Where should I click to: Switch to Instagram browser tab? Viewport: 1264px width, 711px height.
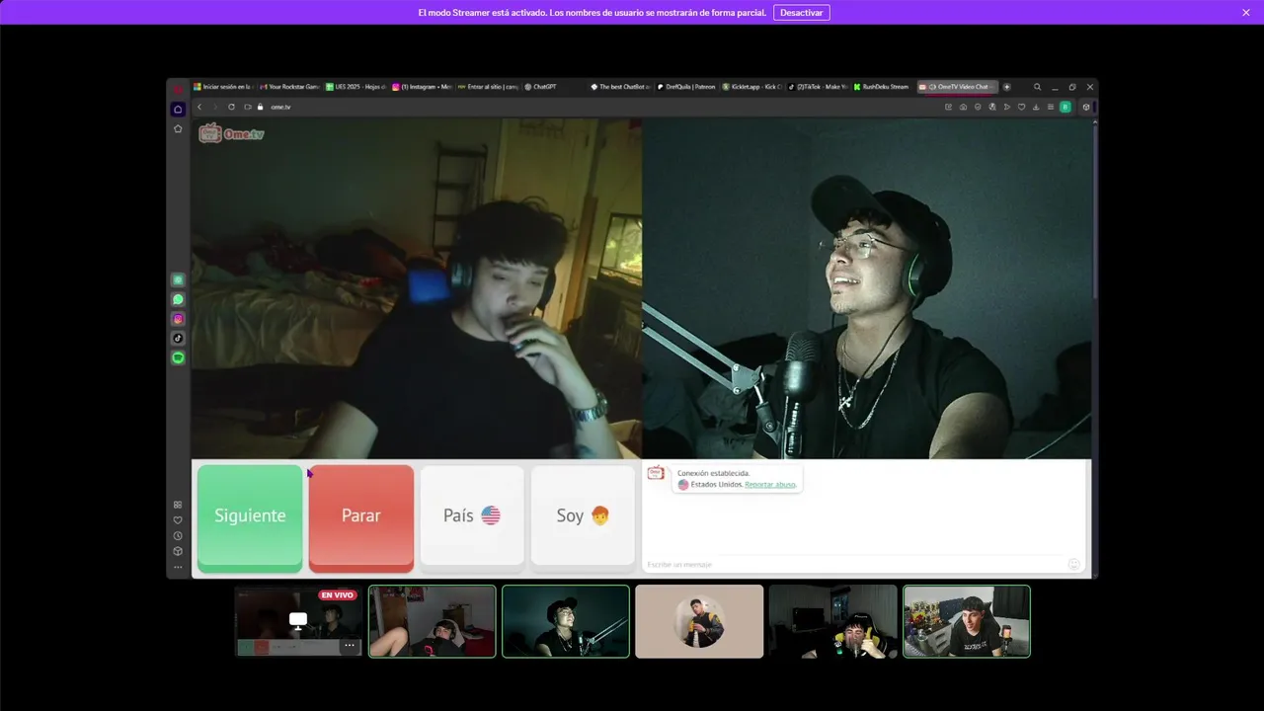(422, 87)
